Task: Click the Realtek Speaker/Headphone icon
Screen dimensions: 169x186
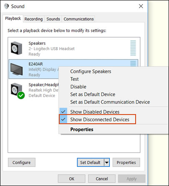Action: click(16, 89)
